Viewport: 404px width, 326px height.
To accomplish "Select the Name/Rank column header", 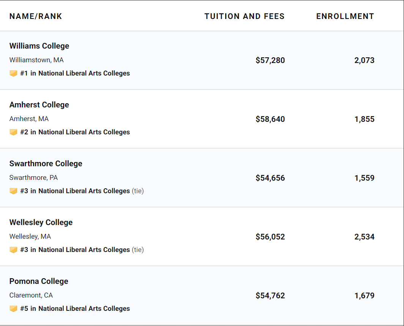I will point(36,16).
